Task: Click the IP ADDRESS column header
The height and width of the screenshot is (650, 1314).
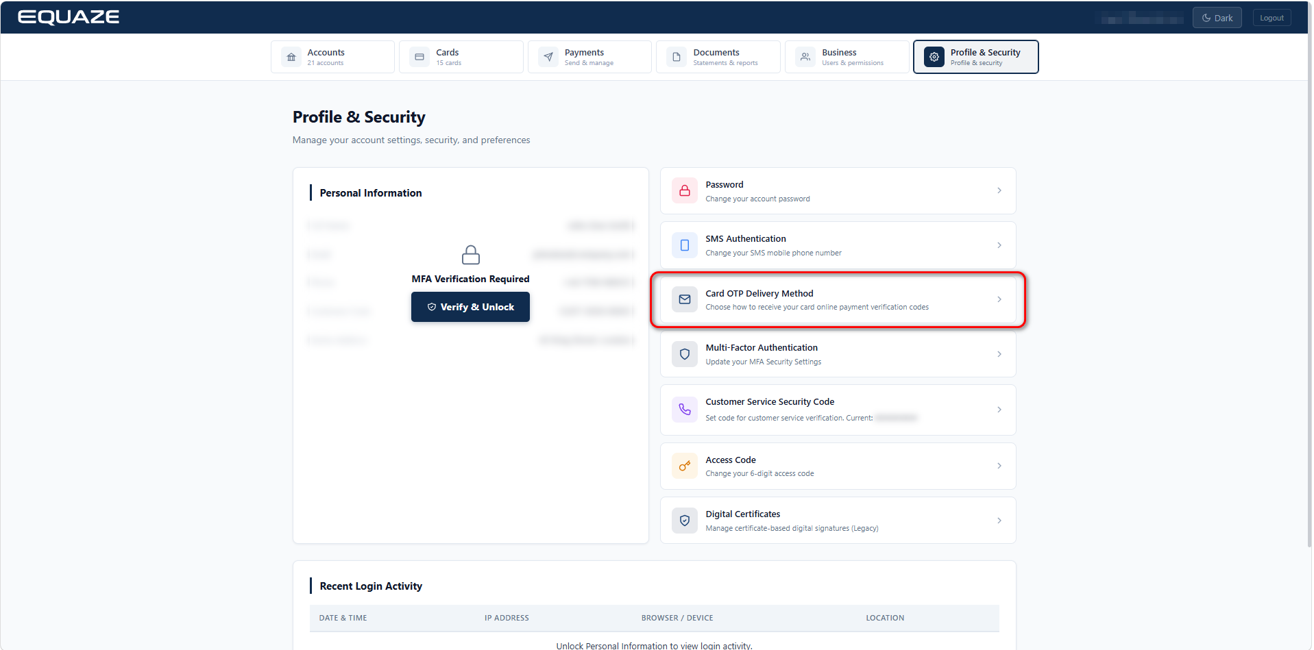Action: [x=507, y=618]
